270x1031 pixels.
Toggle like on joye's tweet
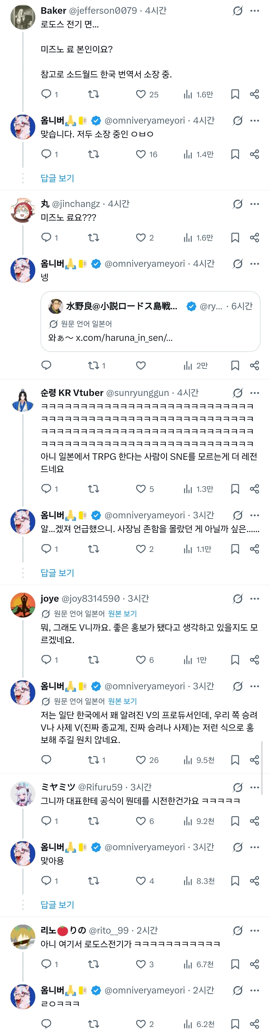(x=141, y=660)
